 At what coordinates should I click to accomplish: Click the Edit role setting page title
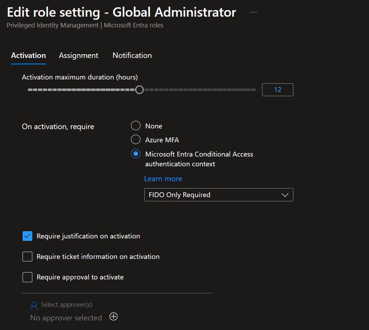tap(121, 12)
